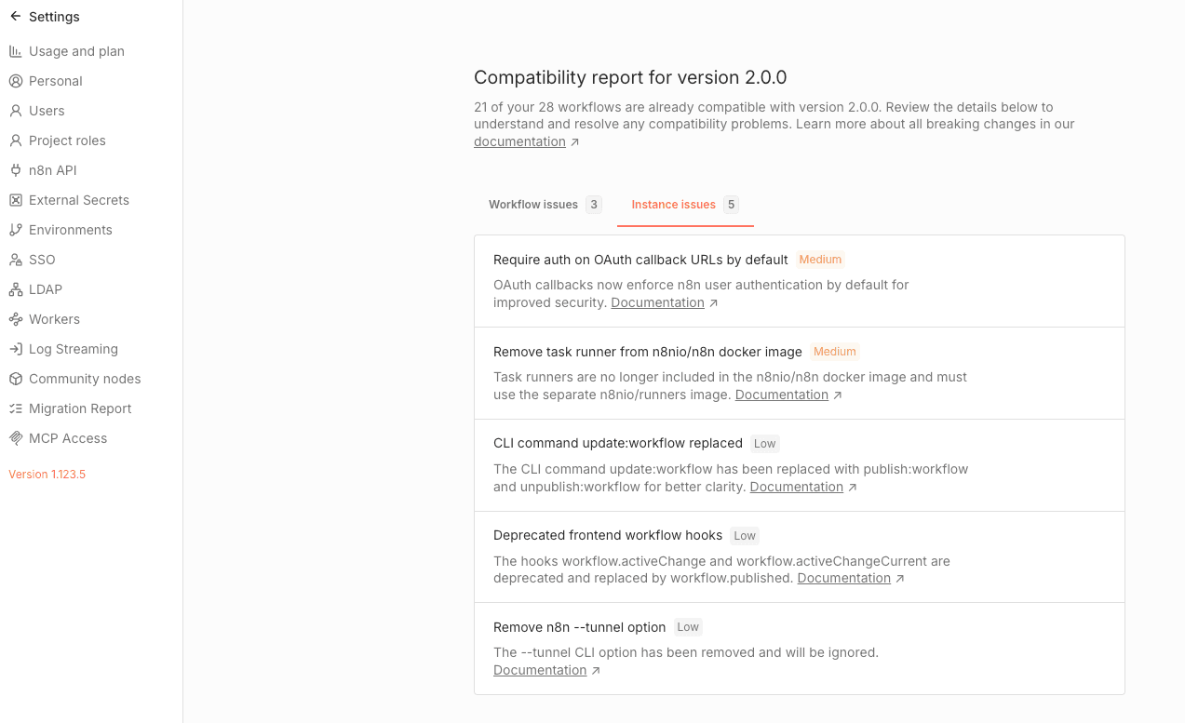Open the SSO configuration

pos(42,260)
